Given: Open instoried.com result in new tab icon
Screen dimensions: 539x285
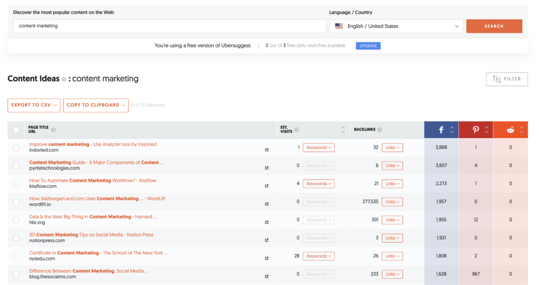Looking at the screenshot, I should (x=267, y=150).
